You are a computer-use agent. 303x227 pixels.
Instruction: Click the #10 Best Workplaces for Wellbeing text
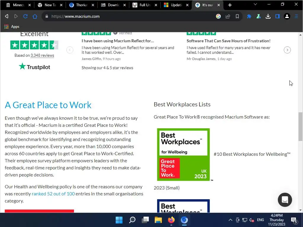(252, 154)
